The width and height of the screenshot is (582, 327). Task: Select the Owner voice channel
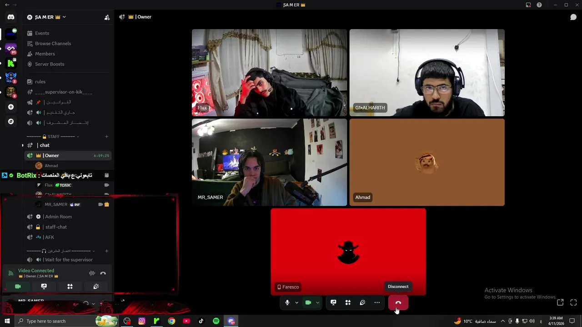(x=68, y=156)
